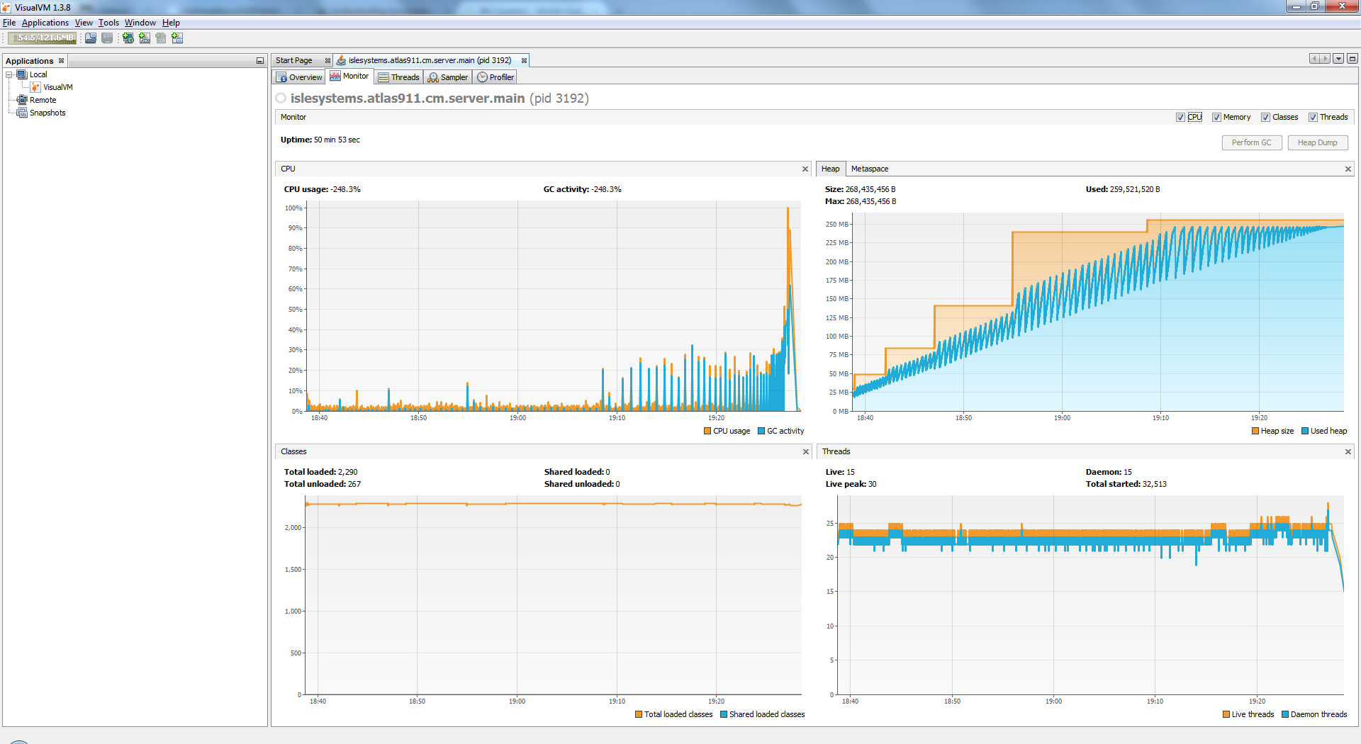Open the View menu

[84, 23]
